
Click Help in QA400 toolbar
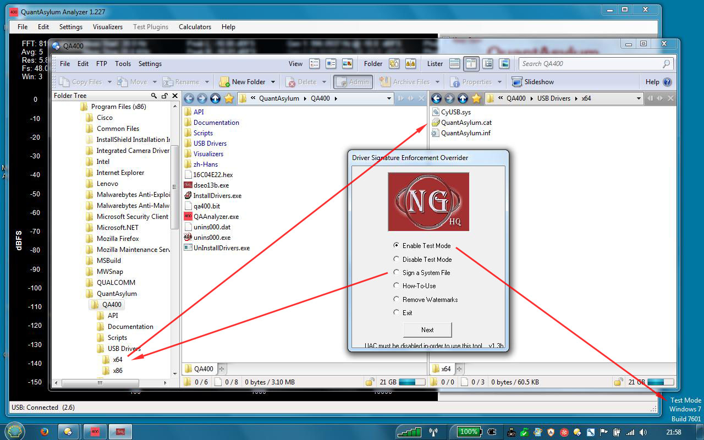(652, 82)
